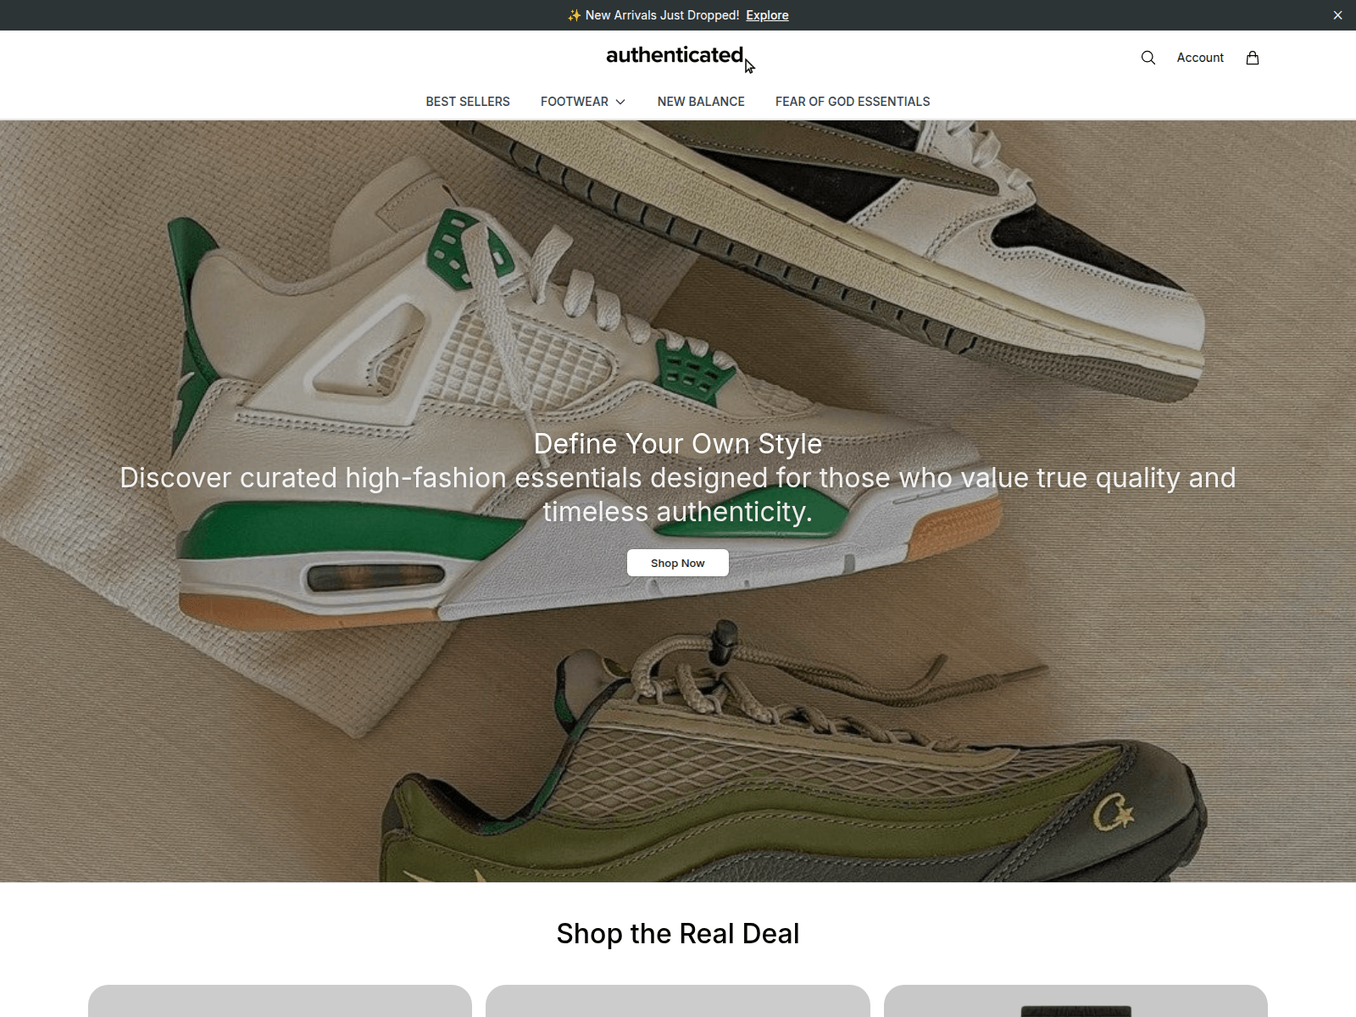Open the Footwear menu item

point(575,102)
